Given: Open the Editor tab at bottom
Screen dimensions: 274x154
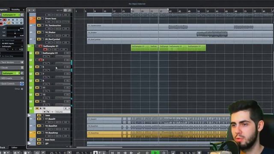Looking at the screenshot, I should (14, 148).
